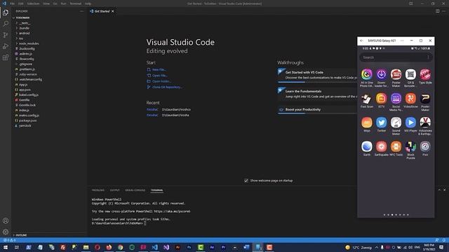Open the Extensions view
This screenshot has width=449, height=252.
pos(6,57)
